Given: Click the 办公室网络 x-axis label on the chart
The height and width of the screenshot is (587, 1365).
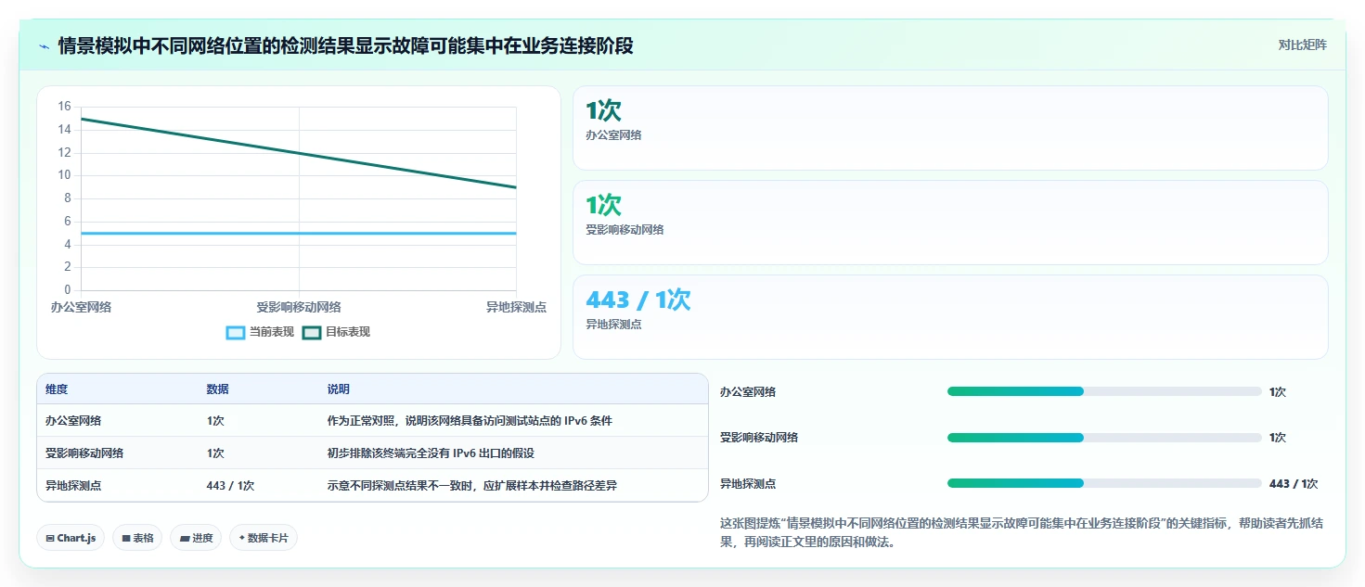Looking at the screenshot, I should click(81, 307).
